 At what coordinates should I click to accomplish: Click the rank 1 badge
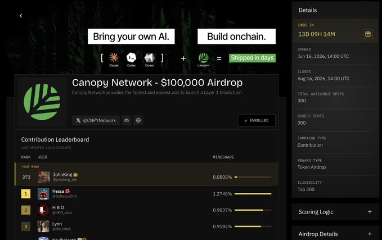[x=26, y=194]
